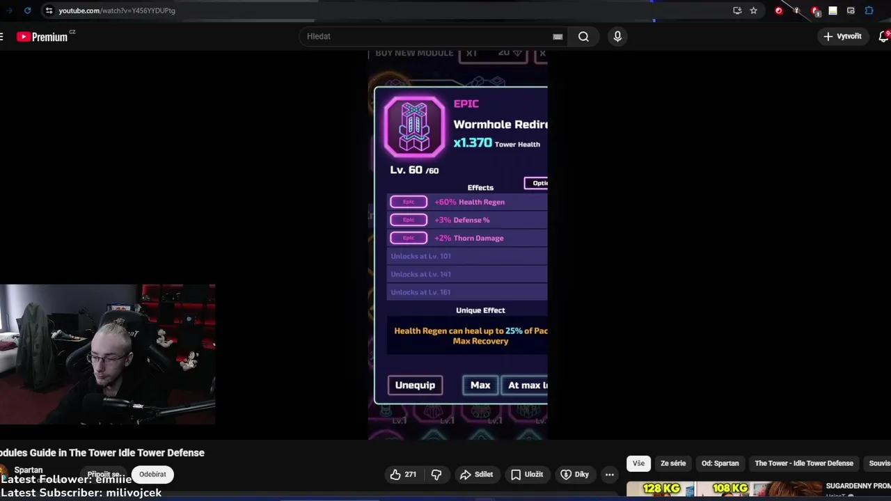Click the Unequip button in the video
The height and width of the screenshot is (501, 891).
point(415,385)
